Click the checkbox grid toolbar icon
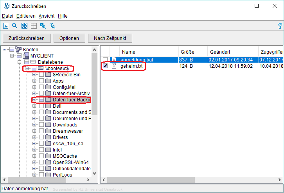This screenshot has width=284, height=193. pyautogui.click(x=24, y=26)
